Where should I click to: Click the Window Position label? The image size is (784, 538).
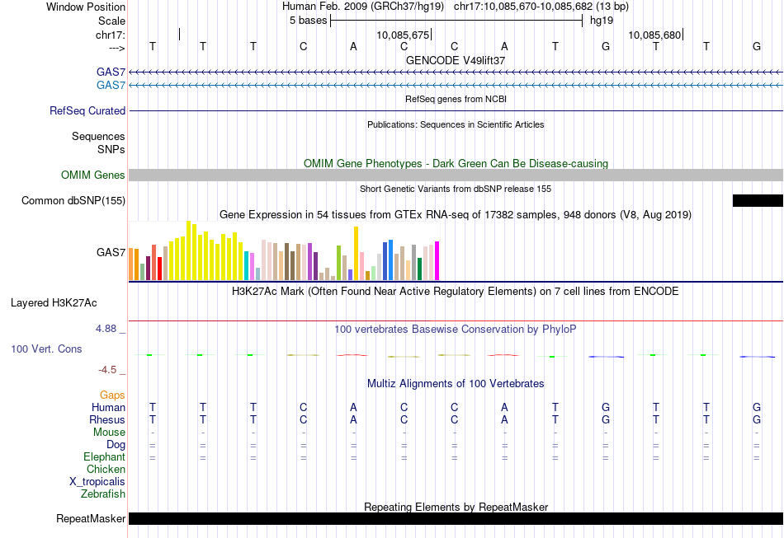click(x=86, y=7)
